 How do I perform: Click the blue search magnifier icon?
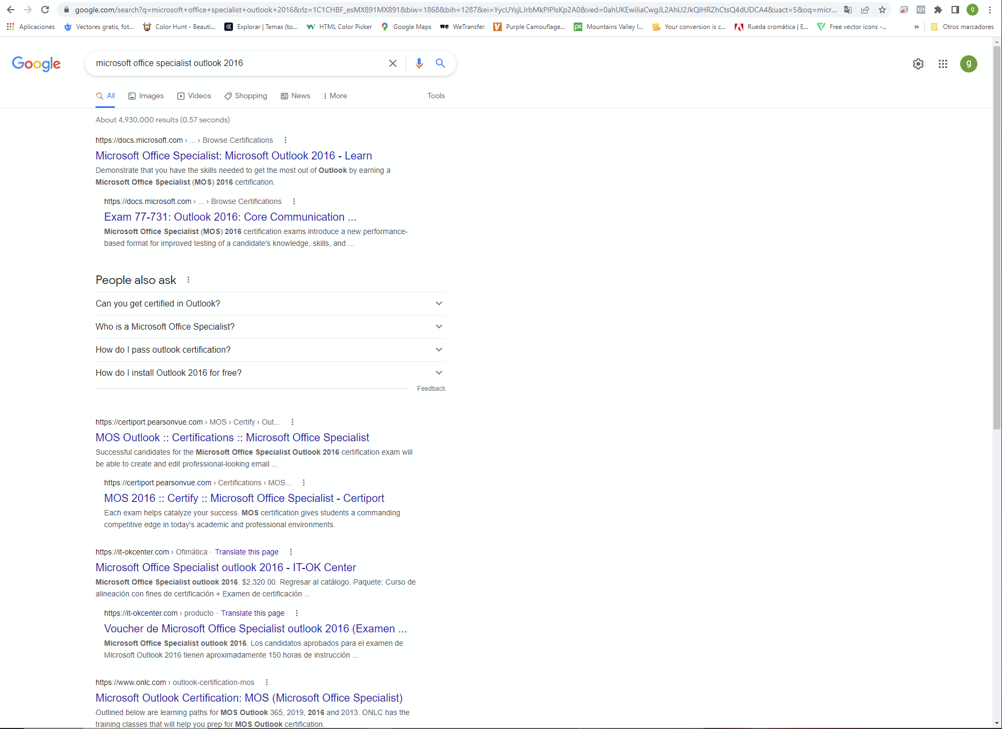[x=440, y=63]
